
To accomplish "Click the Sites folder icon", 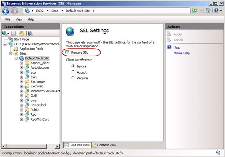I will 16,54.
